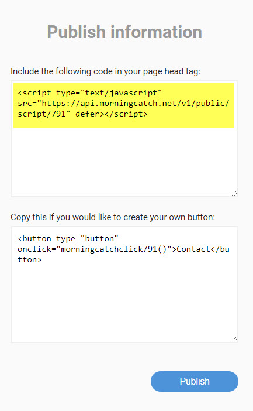This screenshot has height=411, width=253.
Task: Click 'Copy this if you would like to create your own button:' label
Action: coord(113,217)
